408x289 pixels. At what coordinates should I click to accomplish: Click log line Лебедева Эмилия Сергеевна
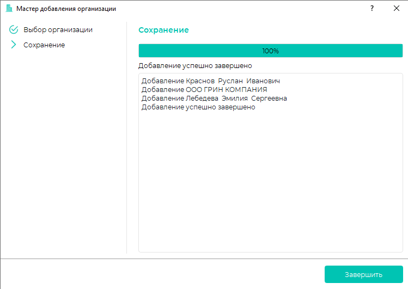(x=214, y=99)
